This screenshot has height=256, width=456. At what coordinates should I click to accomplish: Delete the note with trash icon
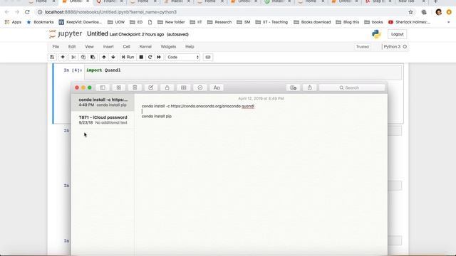(x=135, y=87)
